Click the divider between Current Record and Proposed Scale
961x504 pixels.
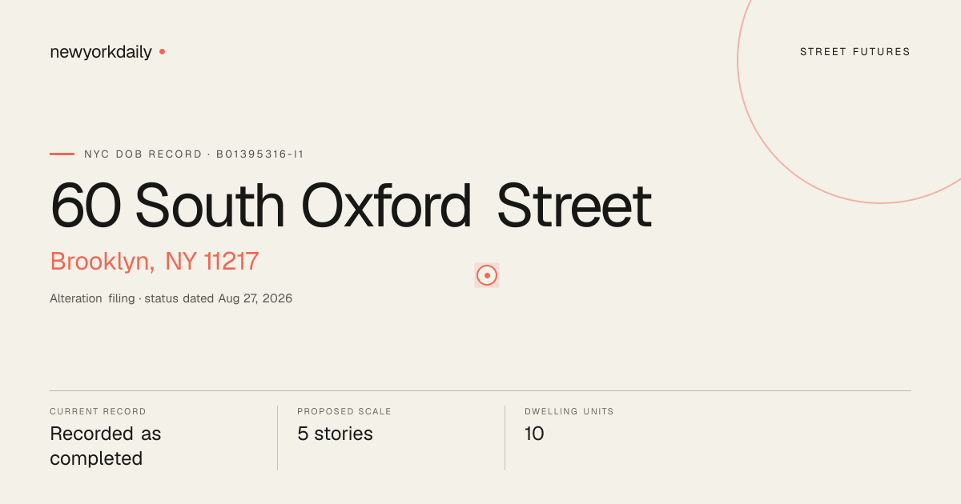[x=277, y=438]
